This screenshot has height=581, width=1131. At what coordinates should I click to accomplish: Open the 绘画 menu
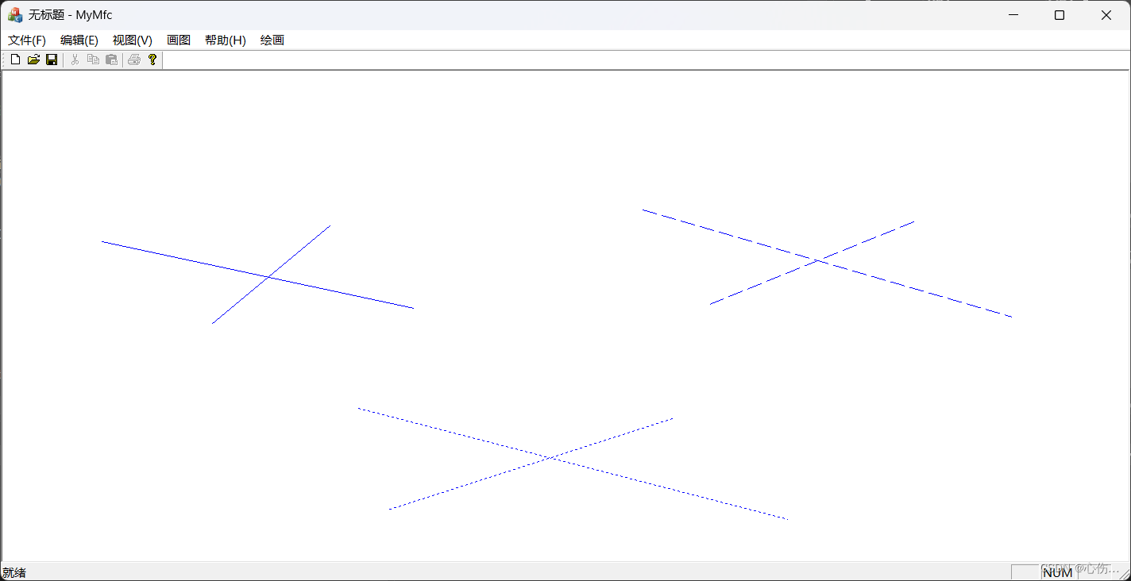(x=272, y=40)
